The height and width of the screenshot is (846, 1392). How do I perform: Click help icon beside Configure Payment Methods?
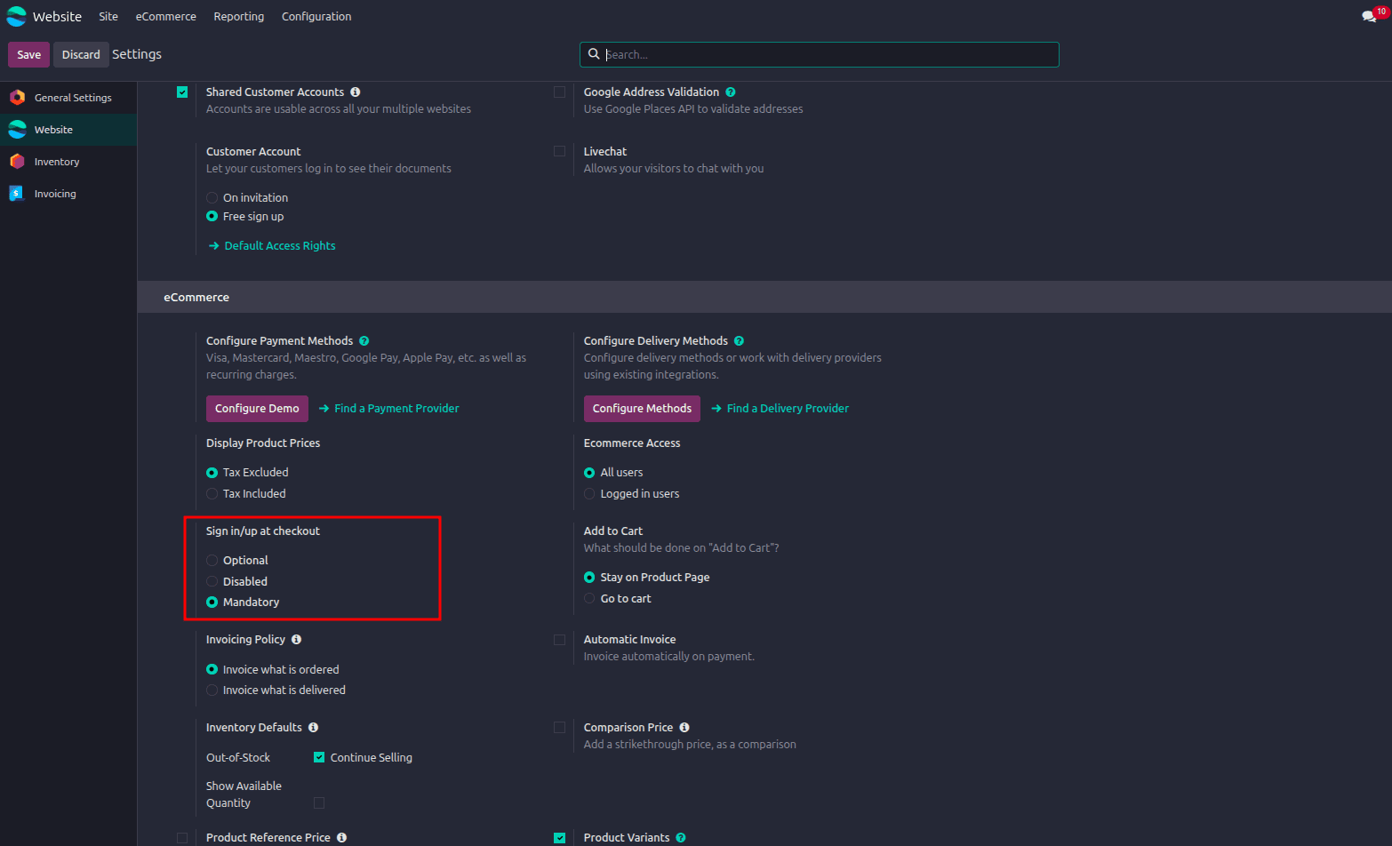tap(364, 340)
